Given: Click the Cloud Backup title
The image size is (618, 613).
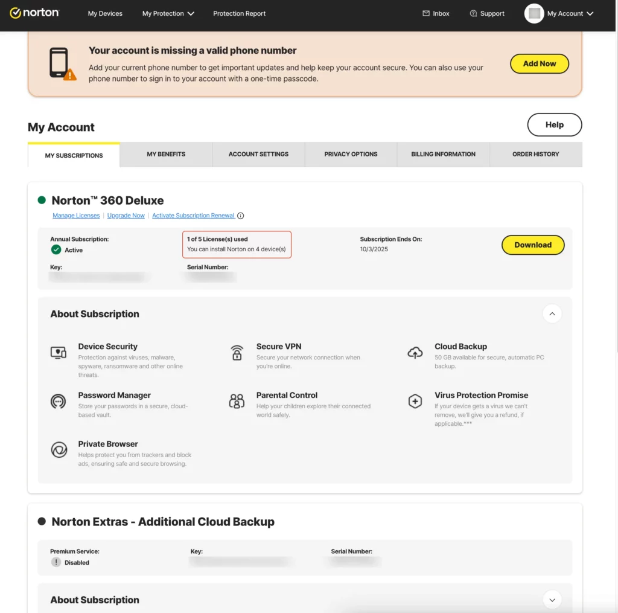Looking at the screenshot, I should [460, 346].
